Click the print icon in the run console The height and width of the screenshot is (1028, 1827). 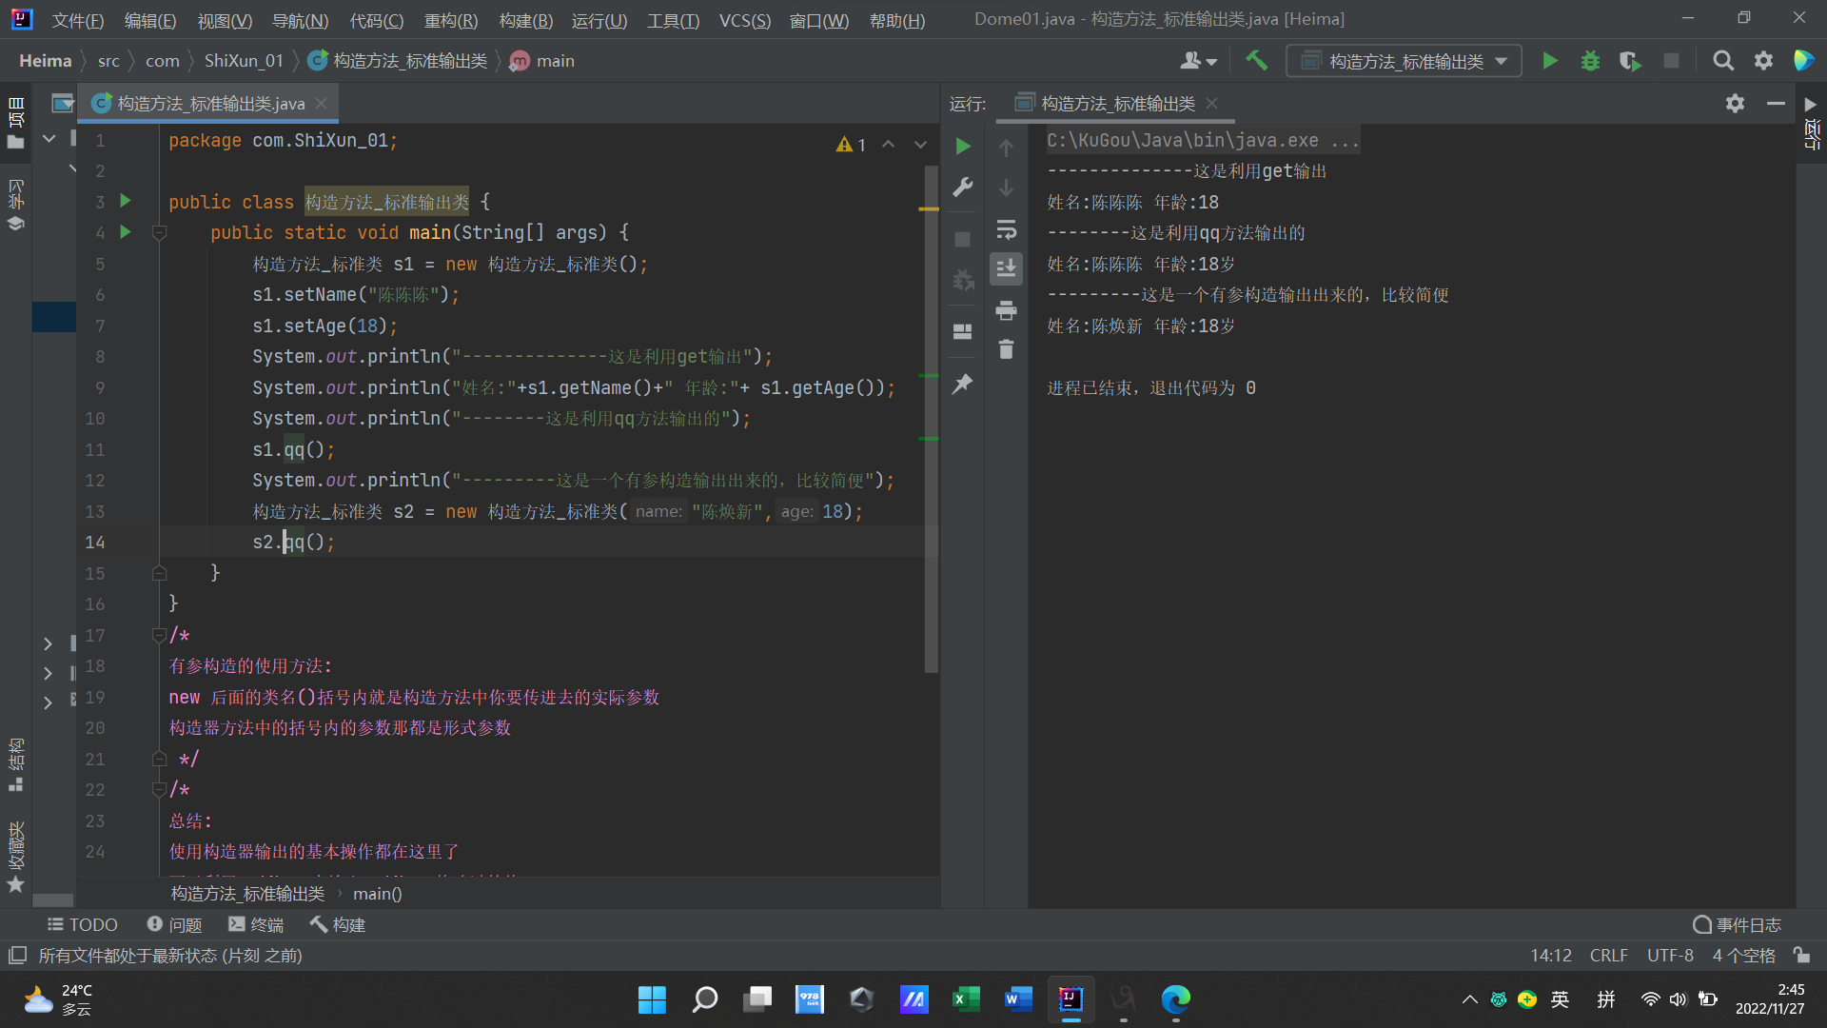[1006, 310]
